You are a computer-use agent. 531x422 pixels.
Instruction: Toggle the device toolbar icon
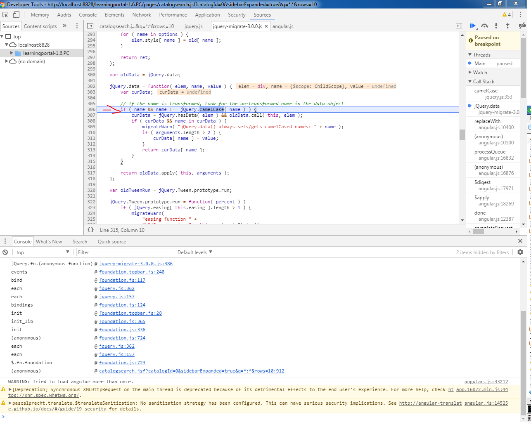[x=16, y=14]
